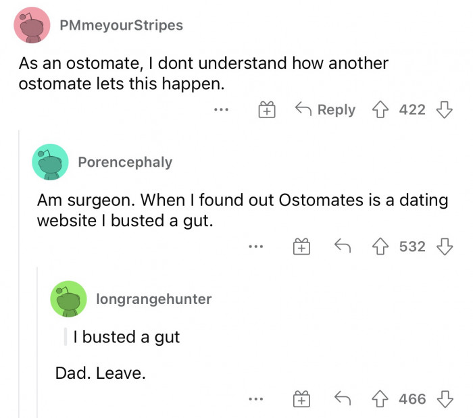Click PMmeyourStripes' pink avatar
Screen dimensions: 473x418
(x=32, y=26)
